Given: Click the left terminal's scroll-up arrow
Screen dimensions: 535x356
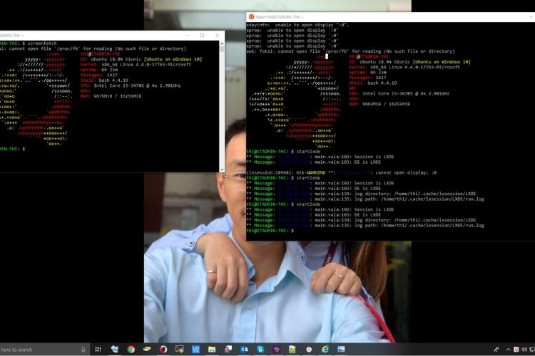Looking at the screenshot, I should [222, 43].
